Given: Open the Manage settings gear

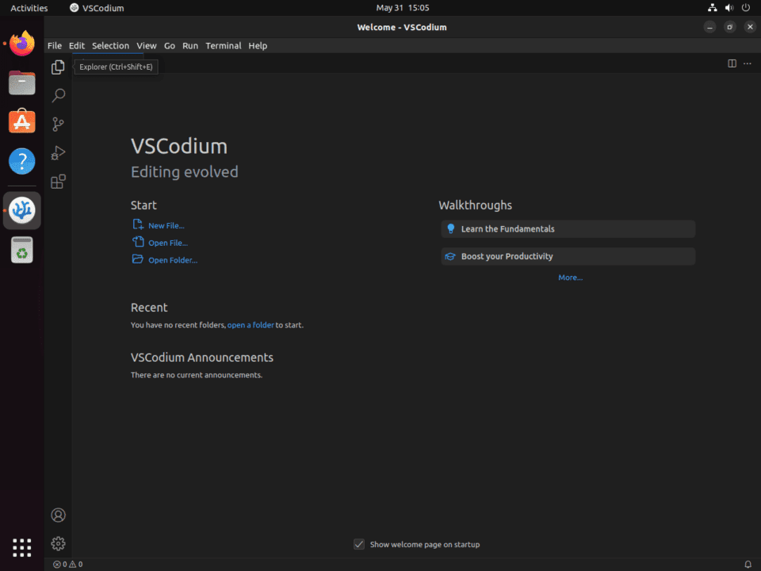Looking at the screenshot, I should coord(57,543).
